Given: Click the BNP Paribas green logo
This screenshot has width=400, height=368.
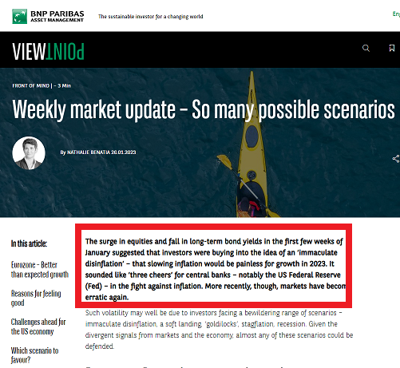Looking at the screenshot, I should point(19,16).
